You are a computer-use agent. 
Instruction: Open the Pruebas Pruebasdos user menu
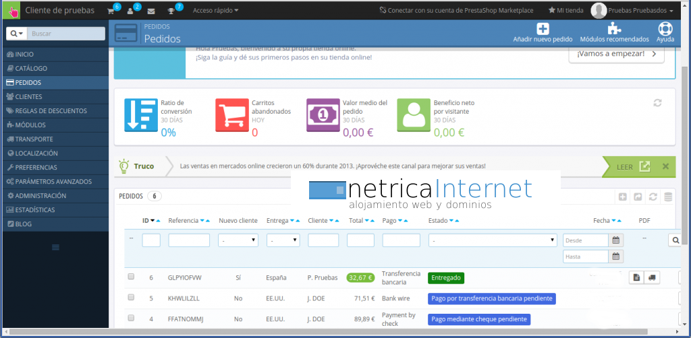(632, 11)
